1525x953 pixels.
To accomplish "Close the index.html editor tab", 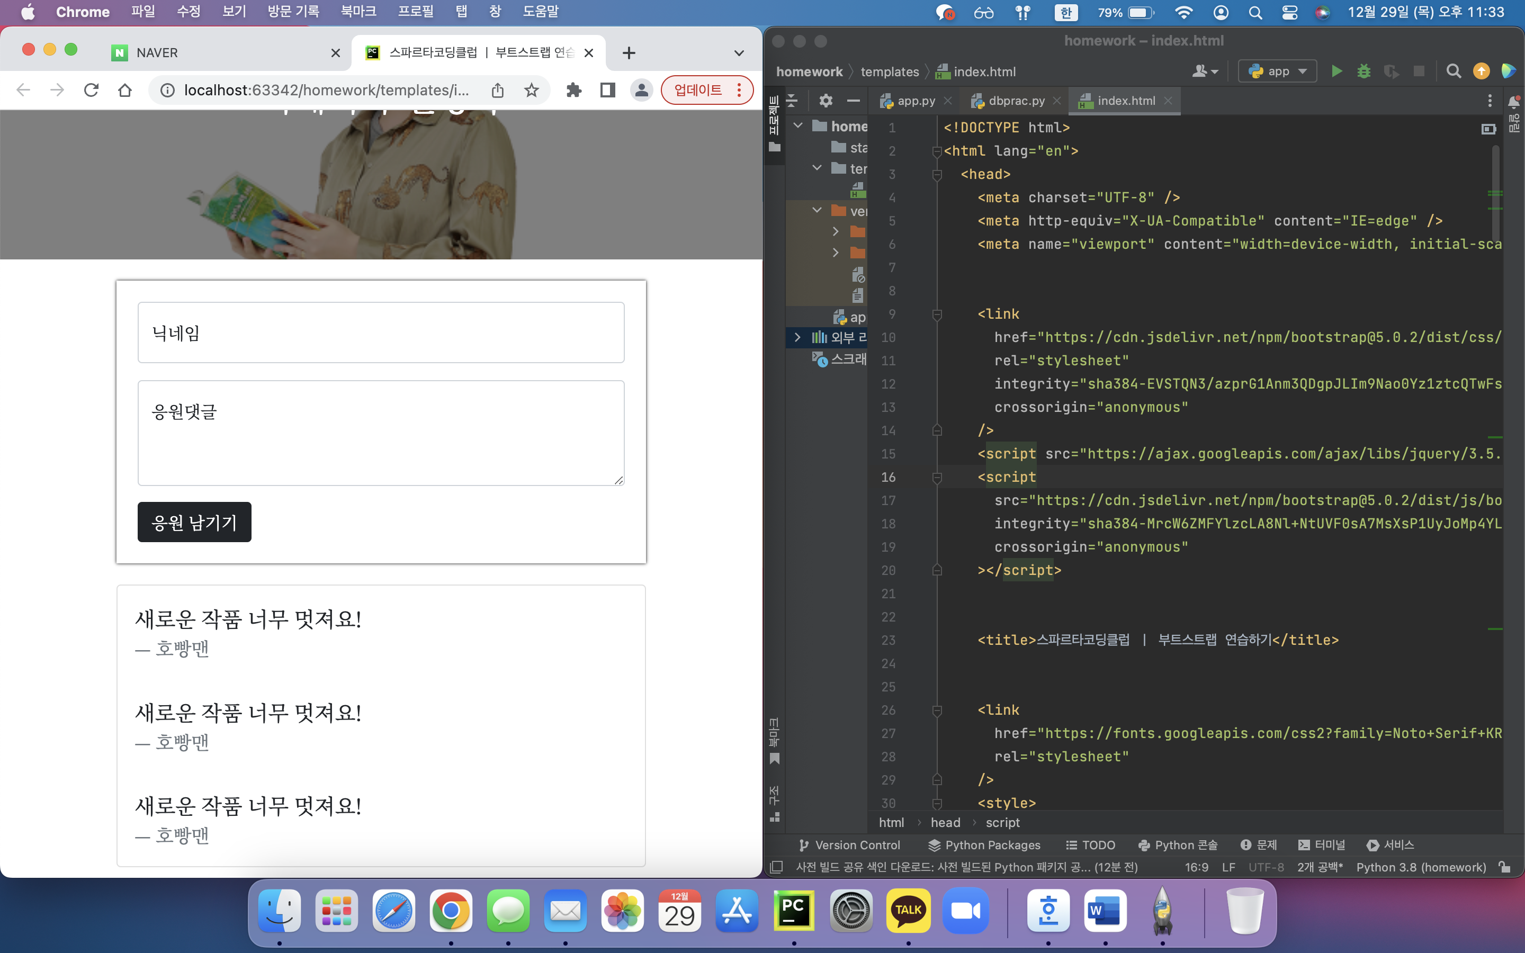I will coord(1168,101).
